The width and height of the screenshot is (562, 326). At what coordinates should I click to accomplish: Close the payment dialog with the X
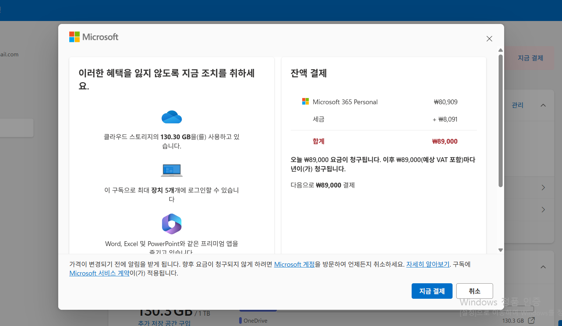[489, 39]
